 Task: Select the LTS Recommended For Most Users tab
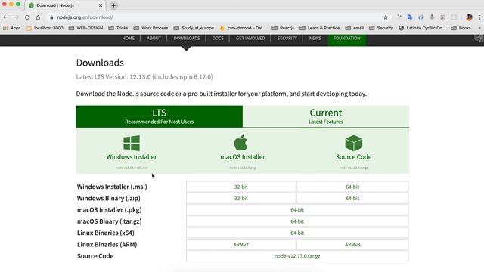coord(160,116)
